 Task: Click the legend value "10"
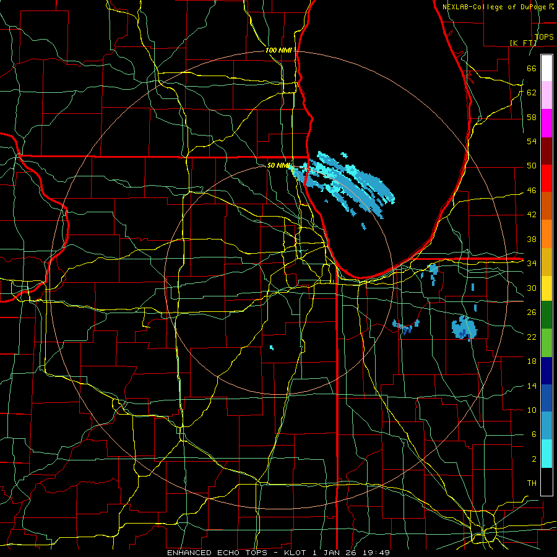coord(532,410)
